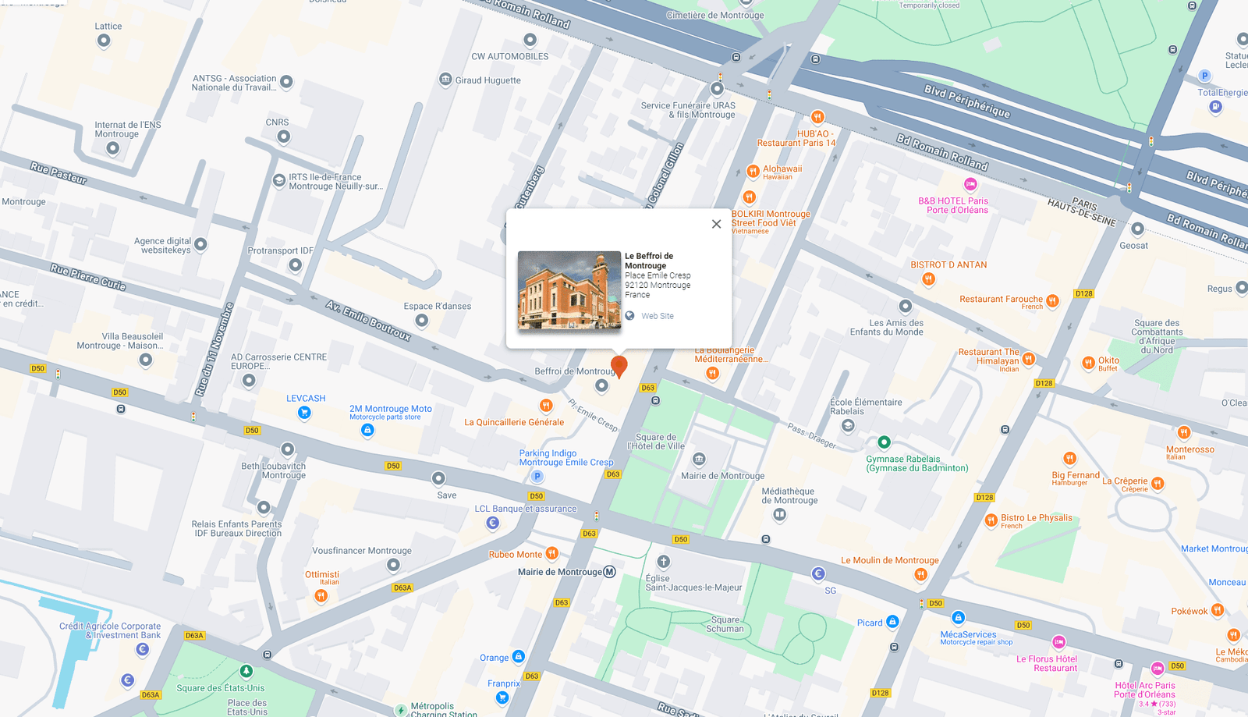Screen dimensions: 1248x717
Task: Select the Parking Indigo Montrouge parking icon
Action: click(537, 476)
